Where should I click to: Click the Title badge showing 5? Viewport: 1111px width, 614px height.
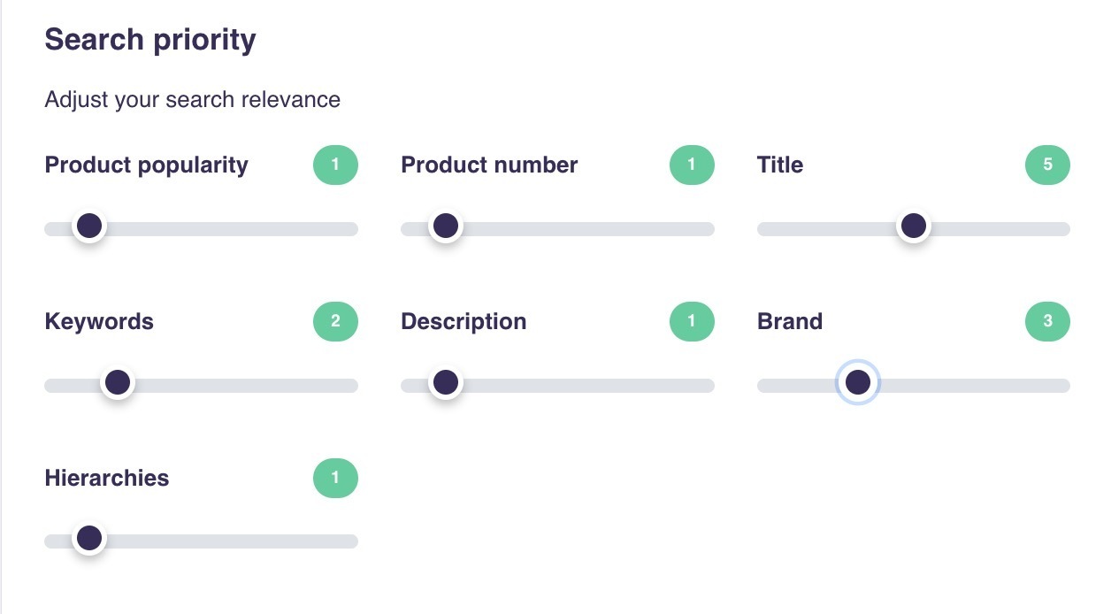click(x=1047, y=165)
